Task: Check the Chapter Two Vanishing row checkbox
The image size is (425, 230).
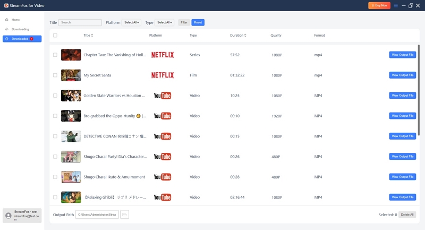Action: click(55, 55)
